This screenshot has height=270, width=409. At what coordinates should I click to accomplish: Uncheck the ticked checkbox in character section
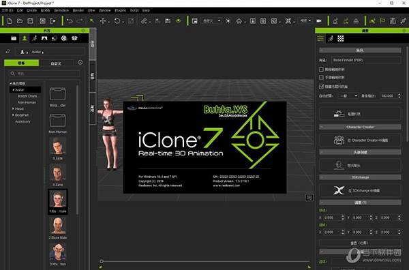321,87
